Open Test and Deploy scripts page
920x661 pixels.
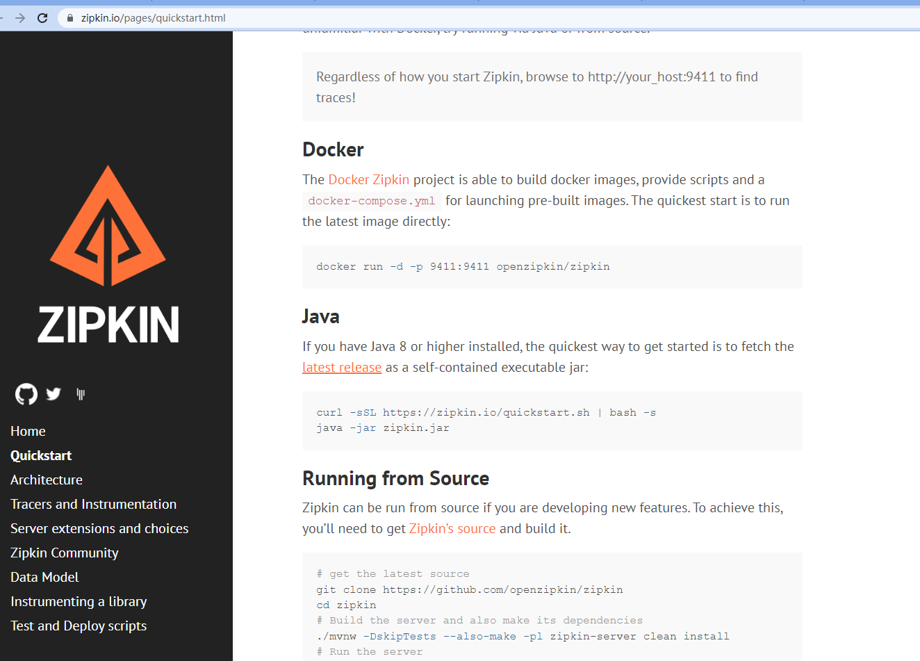point(79,626)
